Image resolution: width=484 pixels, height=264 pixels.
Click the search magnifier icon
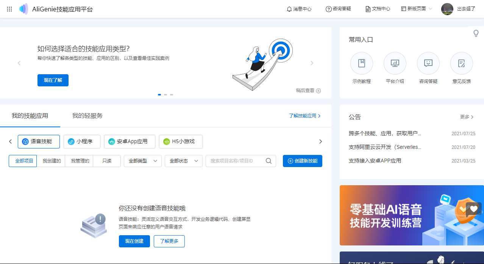pyautogui.click(x=269, y=161)
